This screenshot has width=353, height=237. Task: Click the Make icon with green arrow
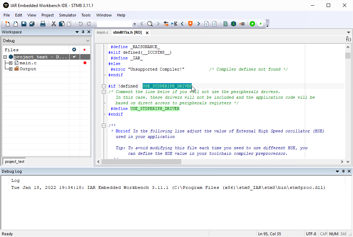[x=234, y=24]
